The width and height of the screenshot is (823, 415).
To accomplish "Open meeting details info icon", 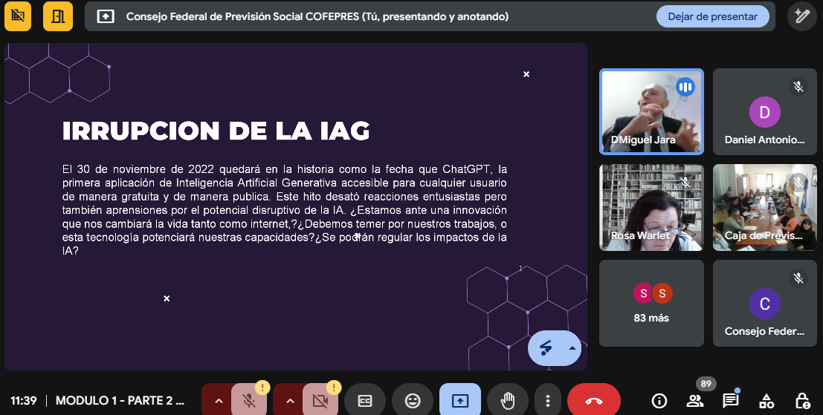I will point(659,401).
